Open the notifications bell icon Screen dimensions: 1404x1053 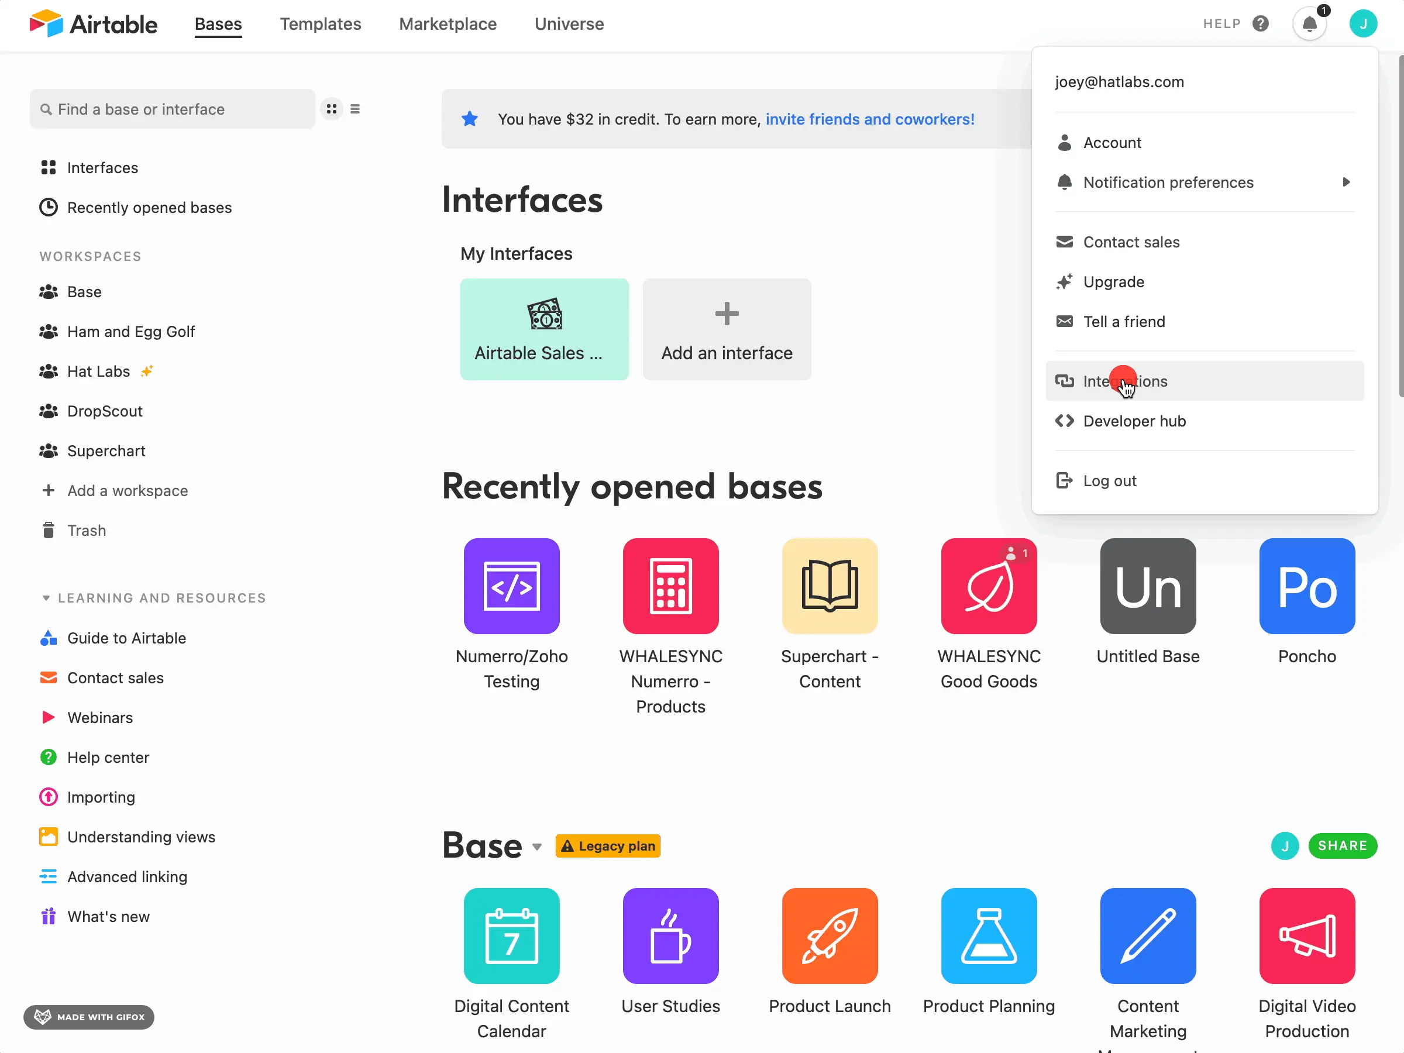coord(1309,24)
